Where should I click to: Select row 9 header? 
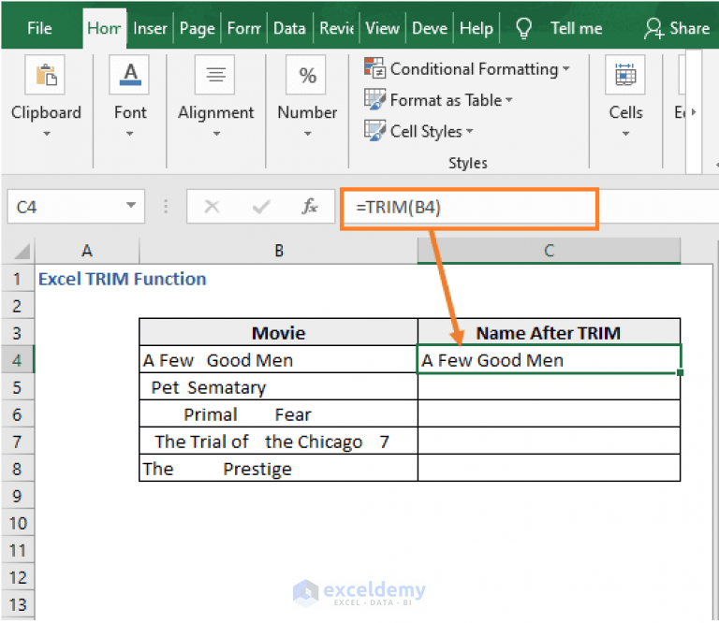click(17, 496)
